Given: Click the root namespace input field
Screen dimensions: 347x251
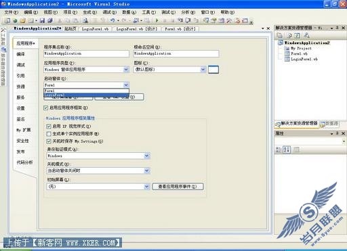Looking at the screenshot, I should 176,53.
